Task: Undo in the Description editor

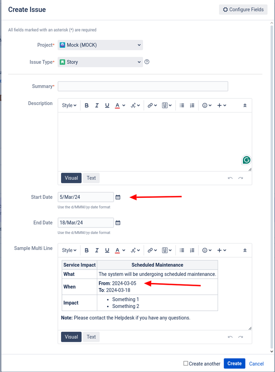Action: (x=230, y=178)
